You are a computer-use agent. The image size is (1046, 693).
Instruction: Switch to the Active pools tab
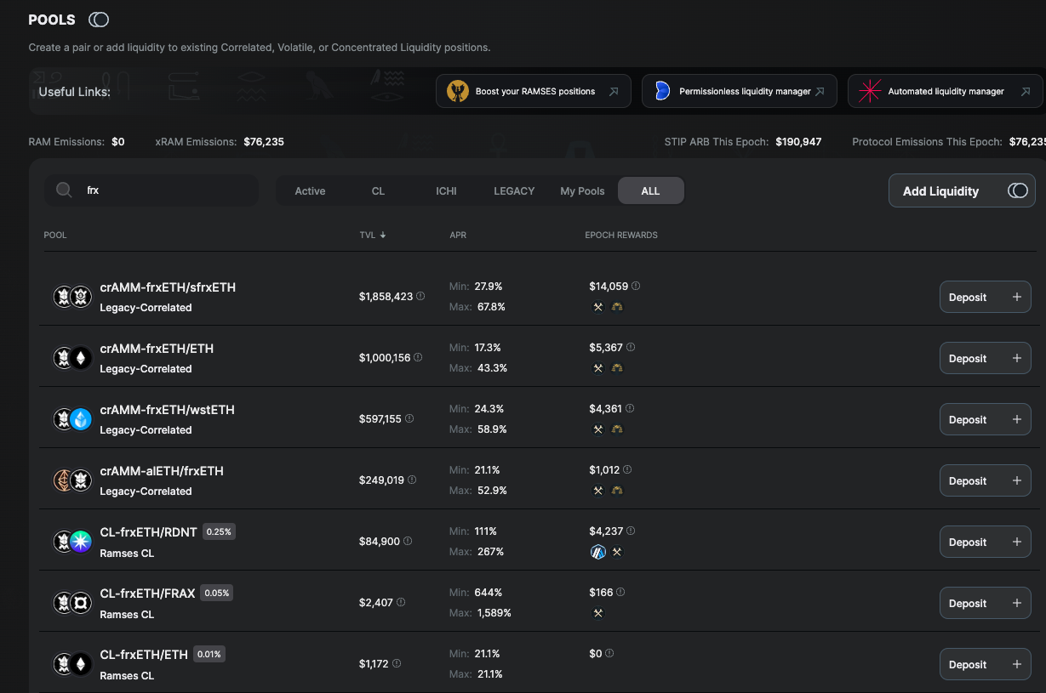[x=310, y=191]
